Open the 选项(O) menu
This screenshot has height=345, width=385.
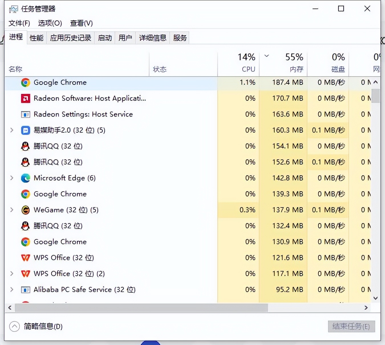coord(49,23)
